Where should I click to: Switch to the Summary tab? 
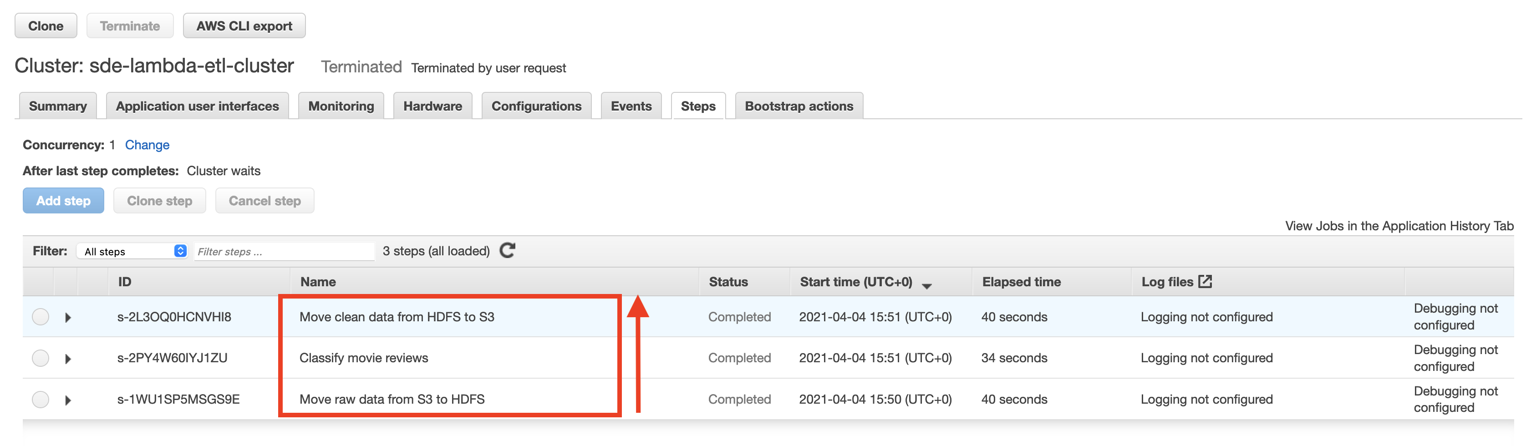click(x=57, y=106)
